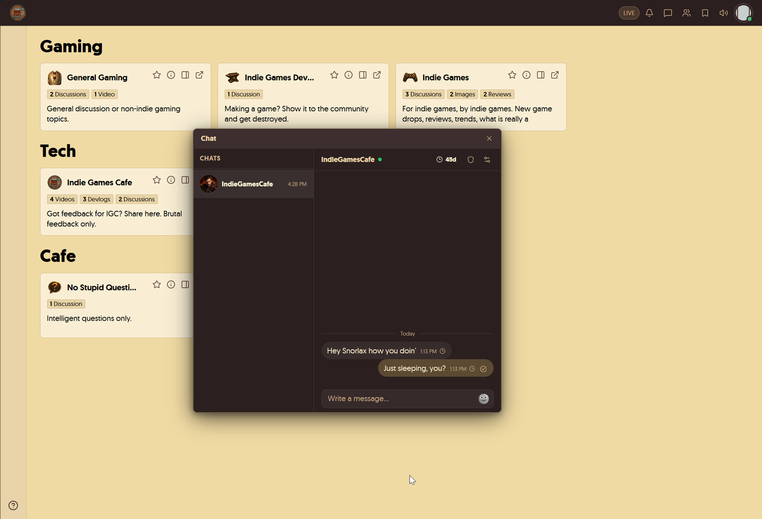Click the shield icon in chat header
Image resolution: width=762 pixels, height=519 pixels.
click(470, 160)
